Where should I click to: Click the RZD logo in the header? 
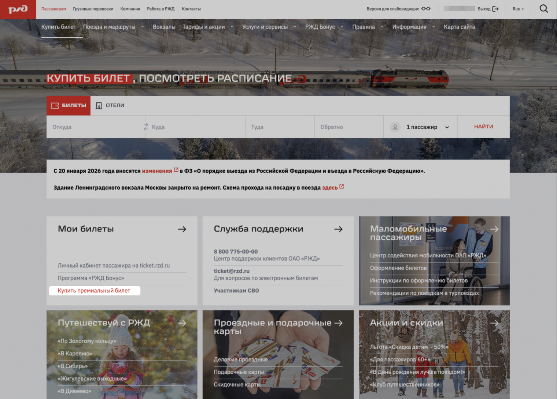click(x=18, y=9)
